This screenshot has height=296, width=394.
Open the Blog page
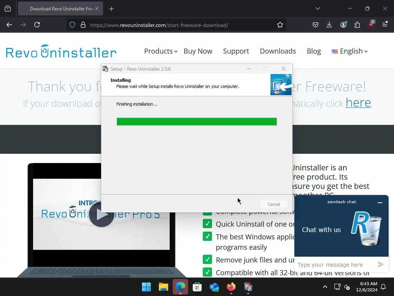(x=314, y=51)
